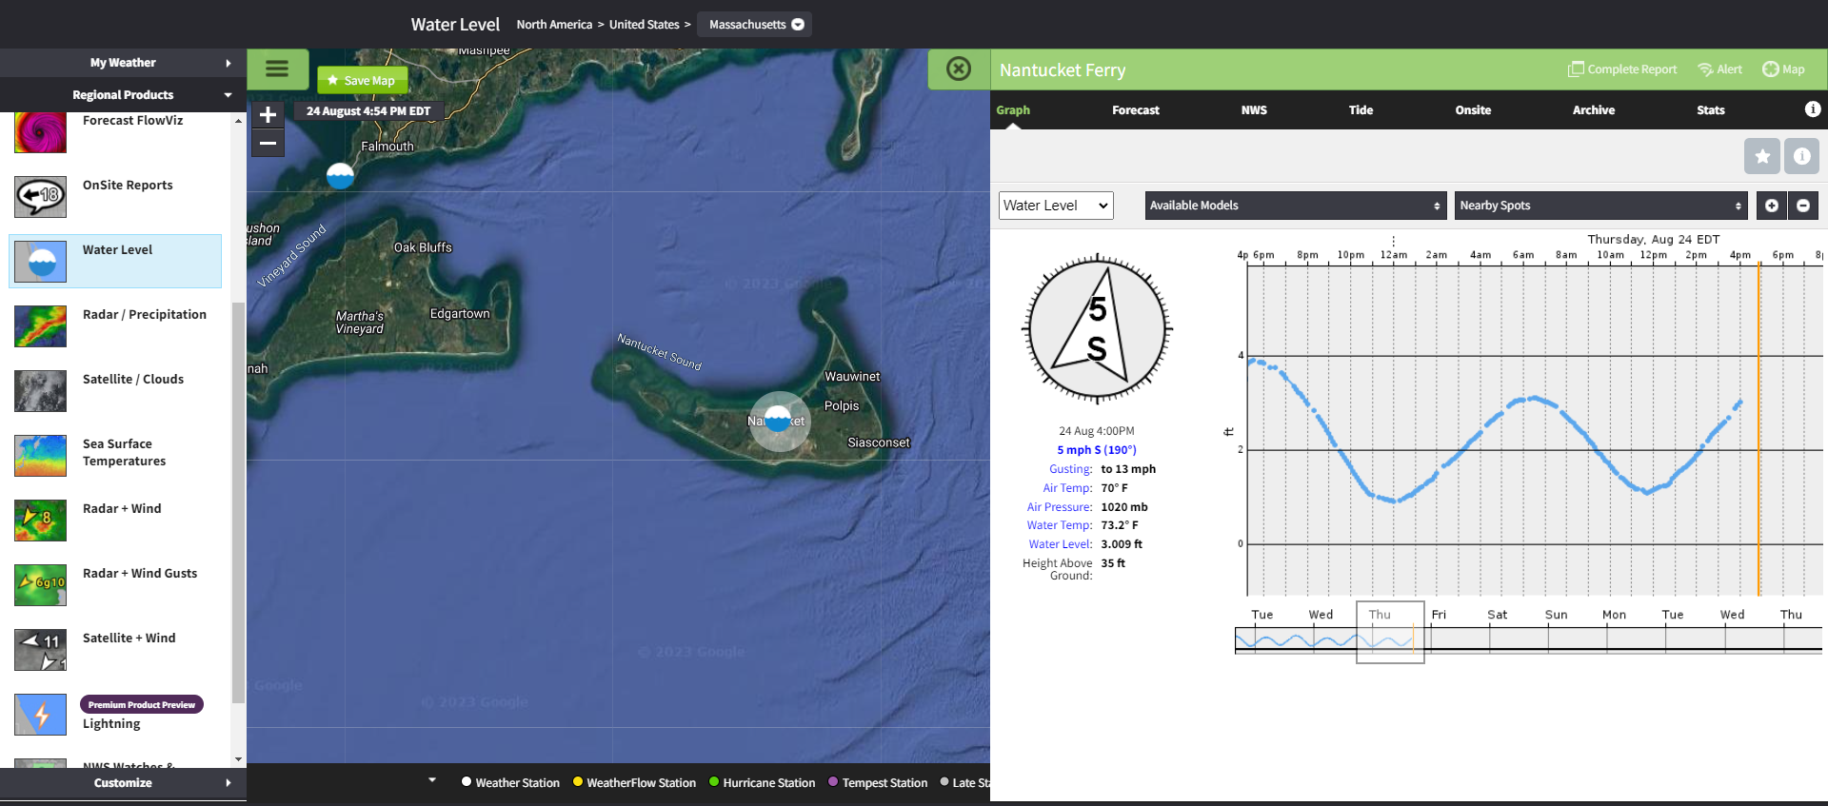
Task: Collapse the Regional Products section
Action: [x=123, y=95]
